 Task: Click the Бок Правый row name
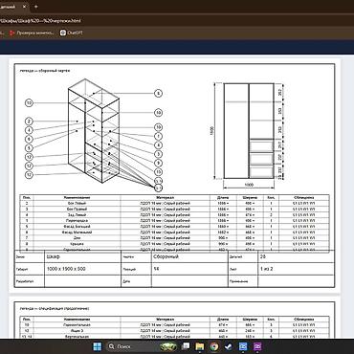click(77, 210)
